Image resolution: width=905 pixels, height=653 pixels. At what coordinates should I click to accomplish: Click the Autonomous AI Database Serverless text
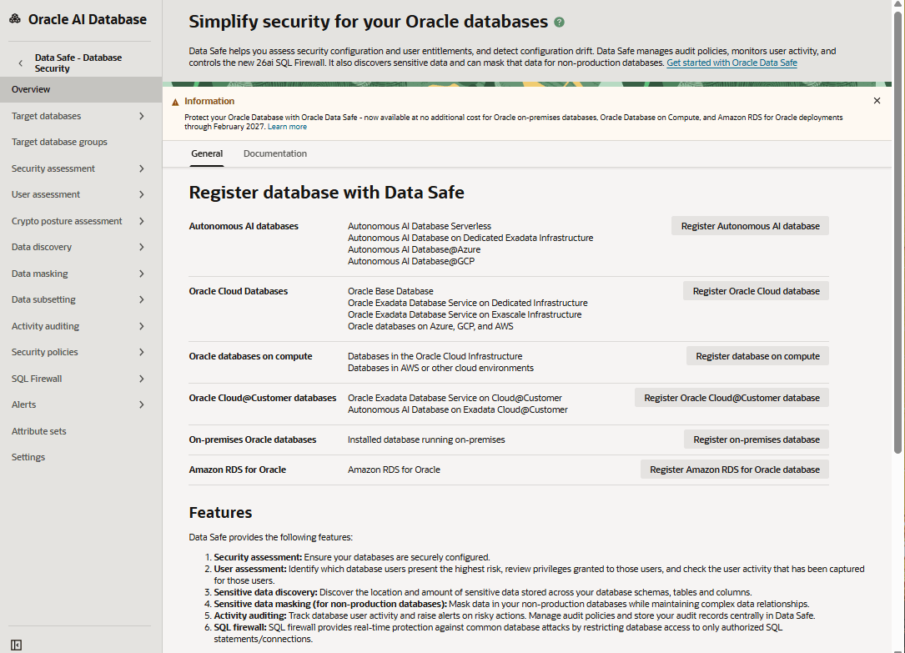[x=419, y=226]
